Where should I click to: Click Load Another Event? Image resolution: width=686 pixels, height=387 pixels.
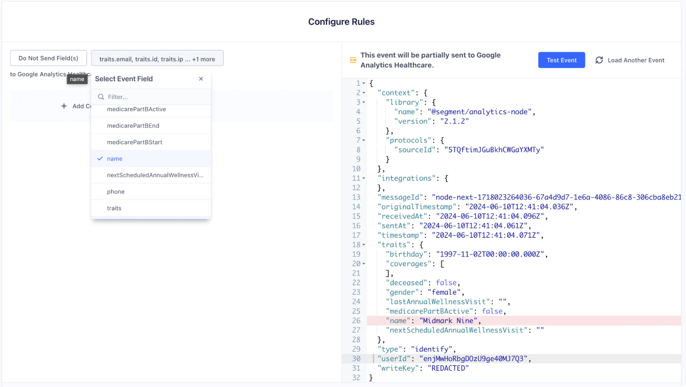click(635, 60)
